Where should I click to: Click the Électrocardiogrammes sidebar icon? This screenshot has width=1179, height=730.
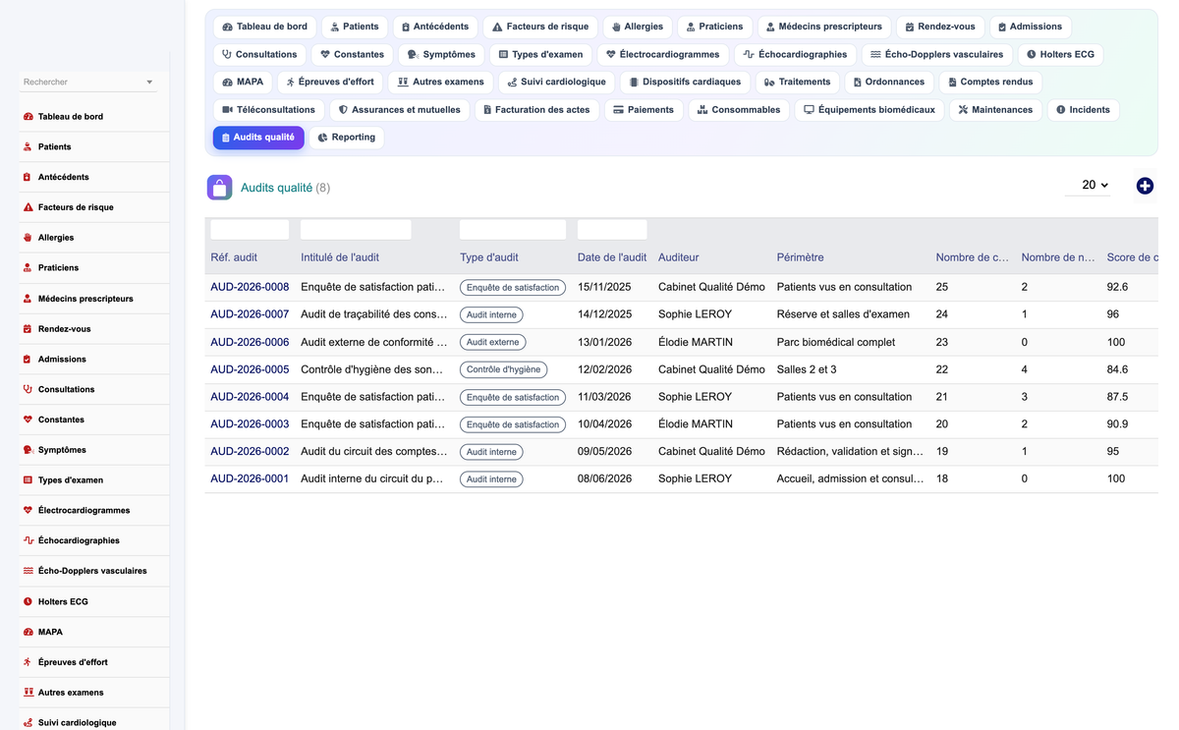click(28, 511)
